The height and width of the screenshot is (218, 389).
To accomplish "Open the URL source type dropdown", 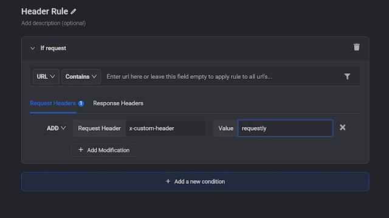I will [46, 77].
